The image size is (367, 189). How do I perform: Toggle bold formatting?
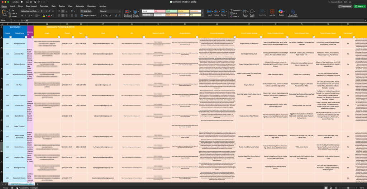tap(23, 16)
